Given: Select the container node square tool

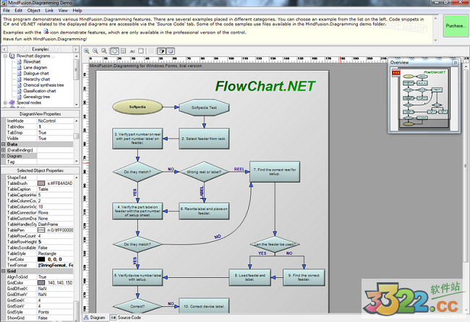Looking at the screenshot, I should pos(141,51).
